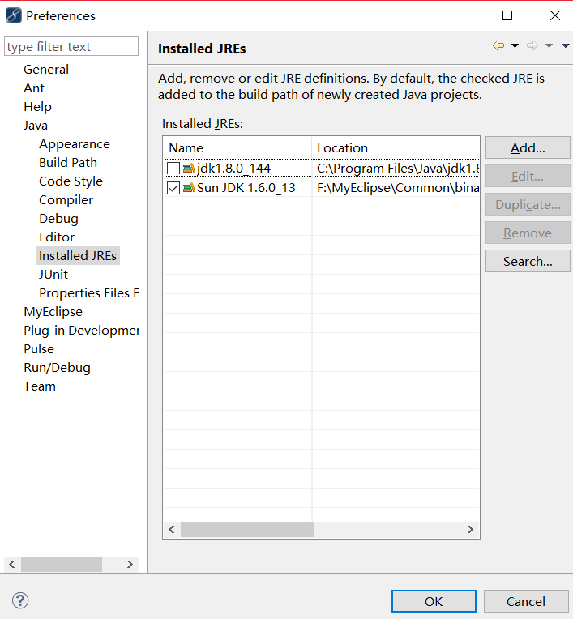Confirm with the OK button

(434, 601)
